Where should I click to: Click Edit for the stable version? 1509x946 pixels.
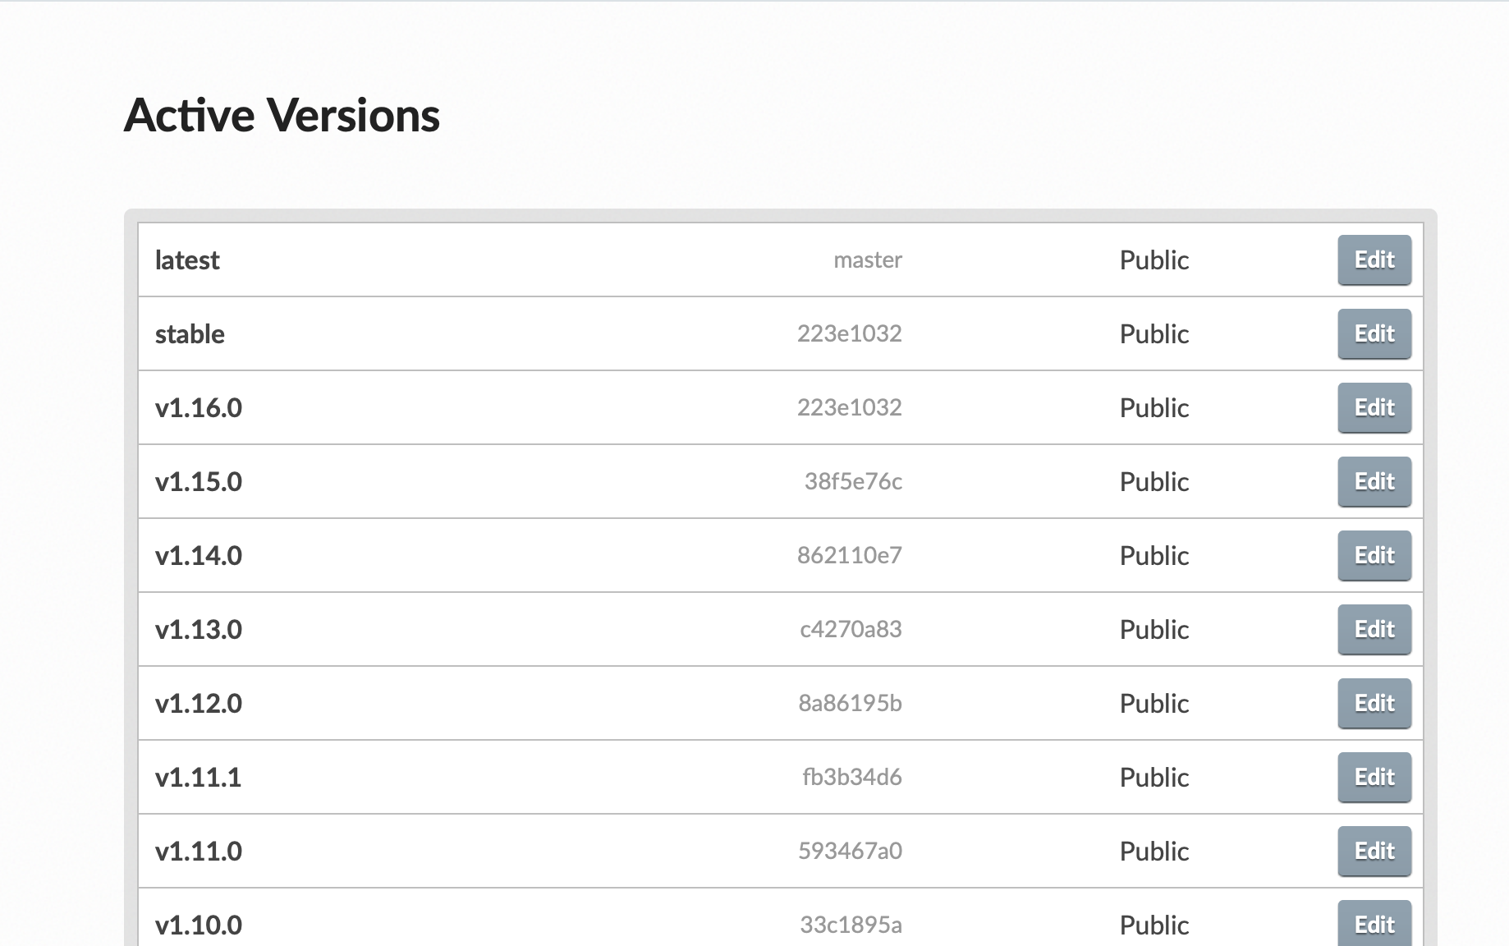(1374, 334)
